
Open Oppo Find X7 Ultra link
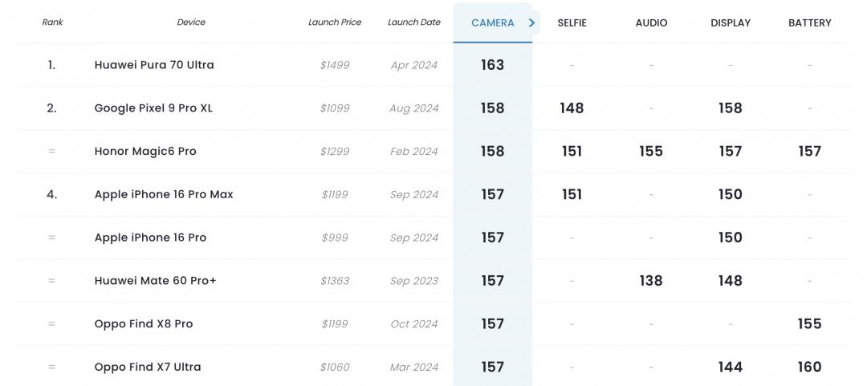[148, 367]
